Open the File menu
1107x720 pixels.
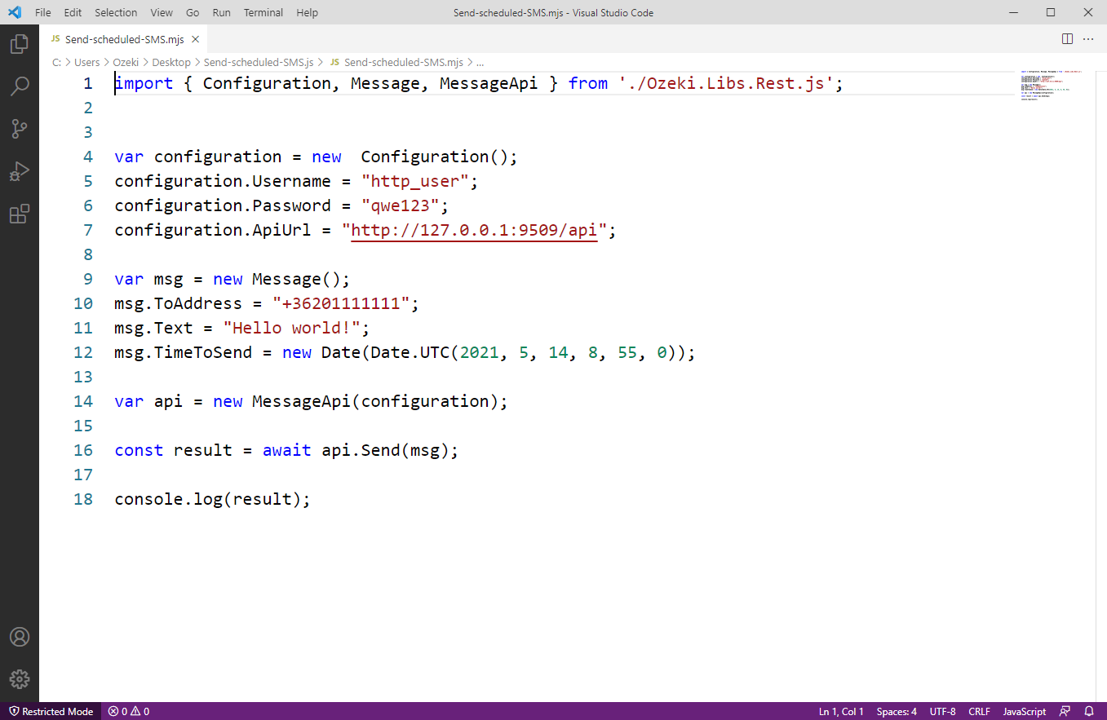pos(43,12)
